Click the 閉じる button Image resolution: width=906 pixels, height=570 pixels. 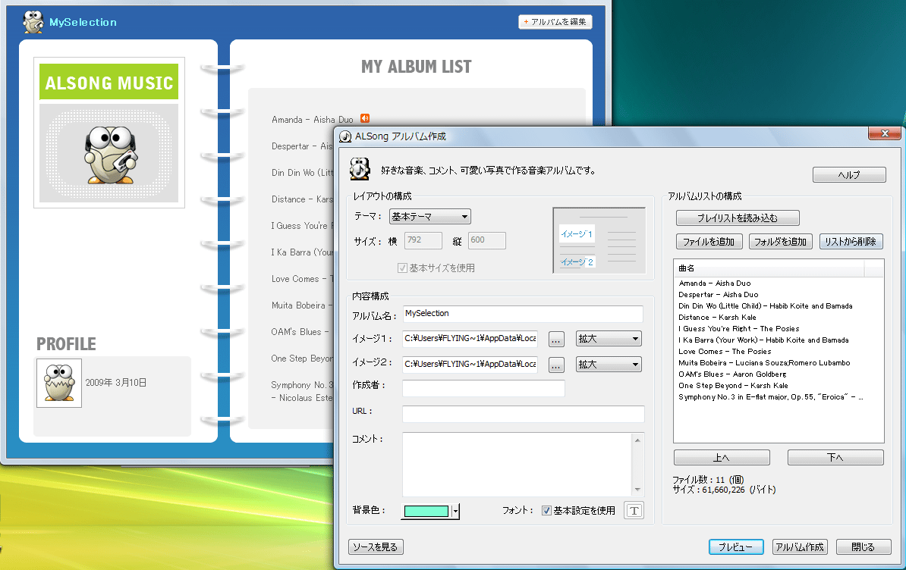[x=864, y=547]
